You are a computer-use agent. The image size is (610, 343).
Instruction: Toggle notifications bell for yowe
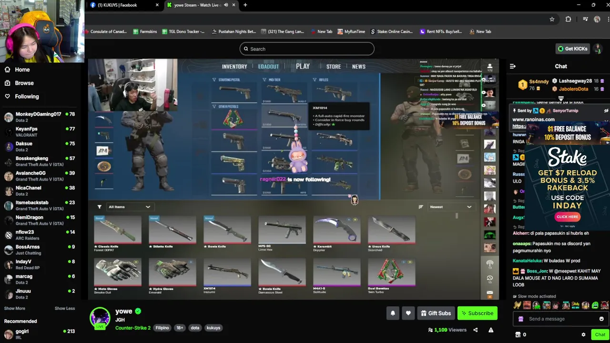pos(393,313)
